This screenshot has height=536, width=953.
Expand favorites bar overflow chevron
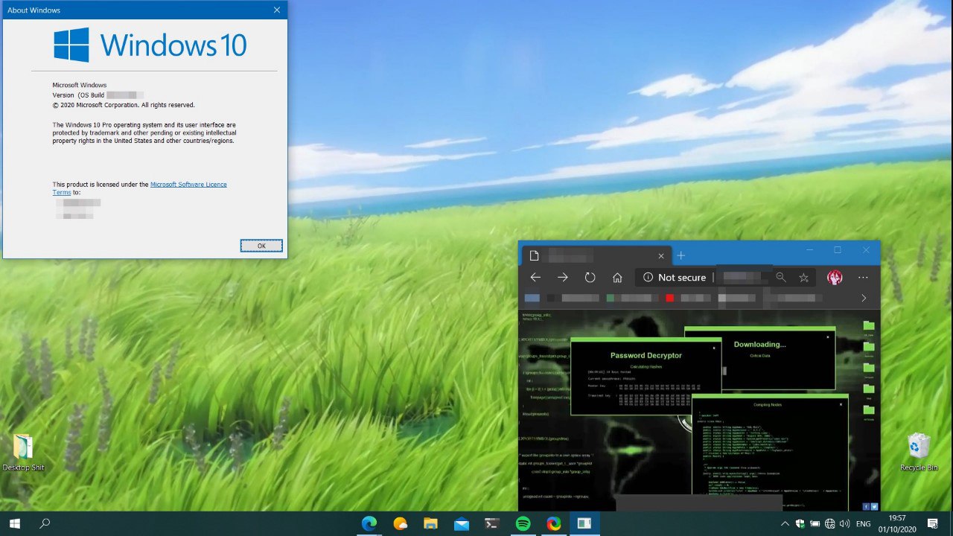coord(864,298)
